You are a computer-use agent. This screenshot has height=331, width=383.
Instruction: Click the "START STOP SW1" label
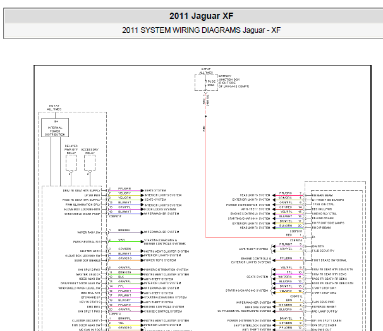[x=324, y=288]
